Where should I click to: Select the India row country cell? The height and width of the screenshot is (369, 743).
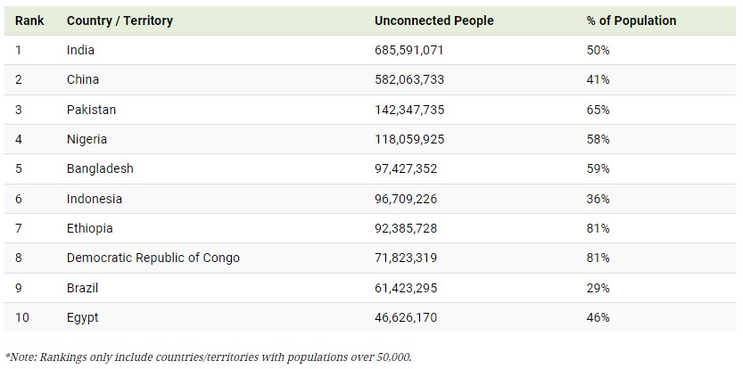pos(80,50)
